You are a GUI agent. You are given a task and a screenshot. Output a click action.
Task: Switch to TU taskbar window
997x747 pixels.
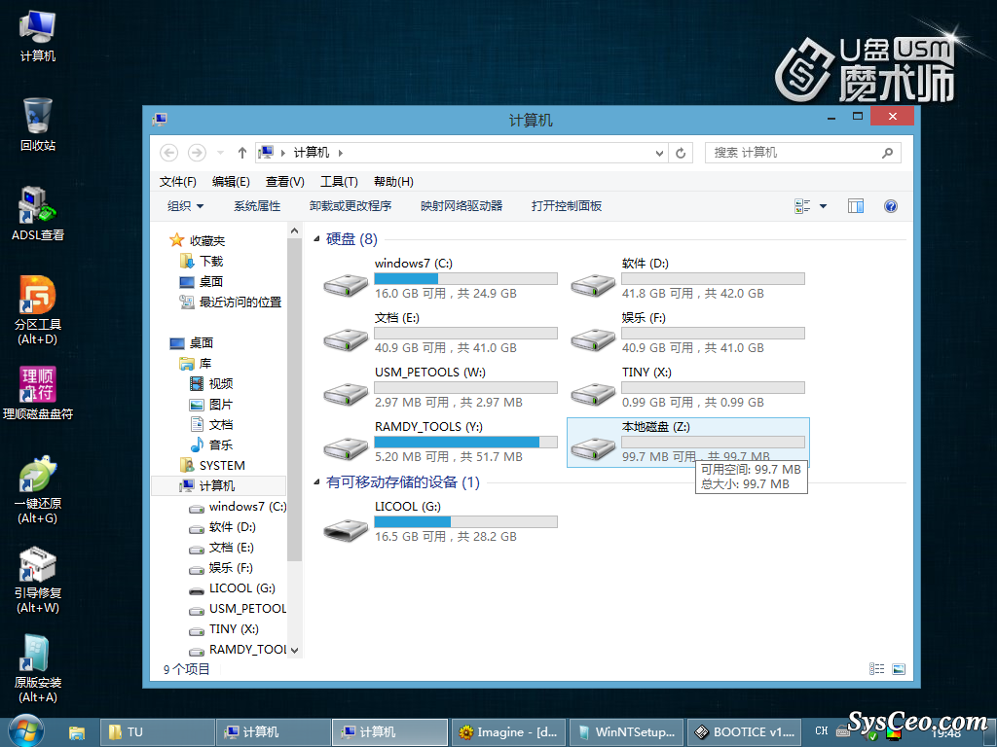157,732
